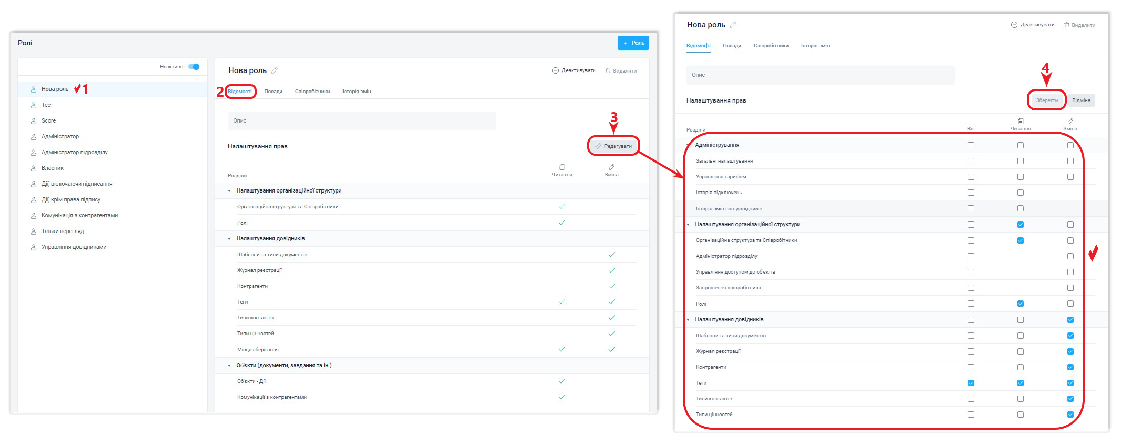Click pencil icon next to left 'Нова роль' title
Viewport: 1121px width, 444px height.
pos(275,70)
